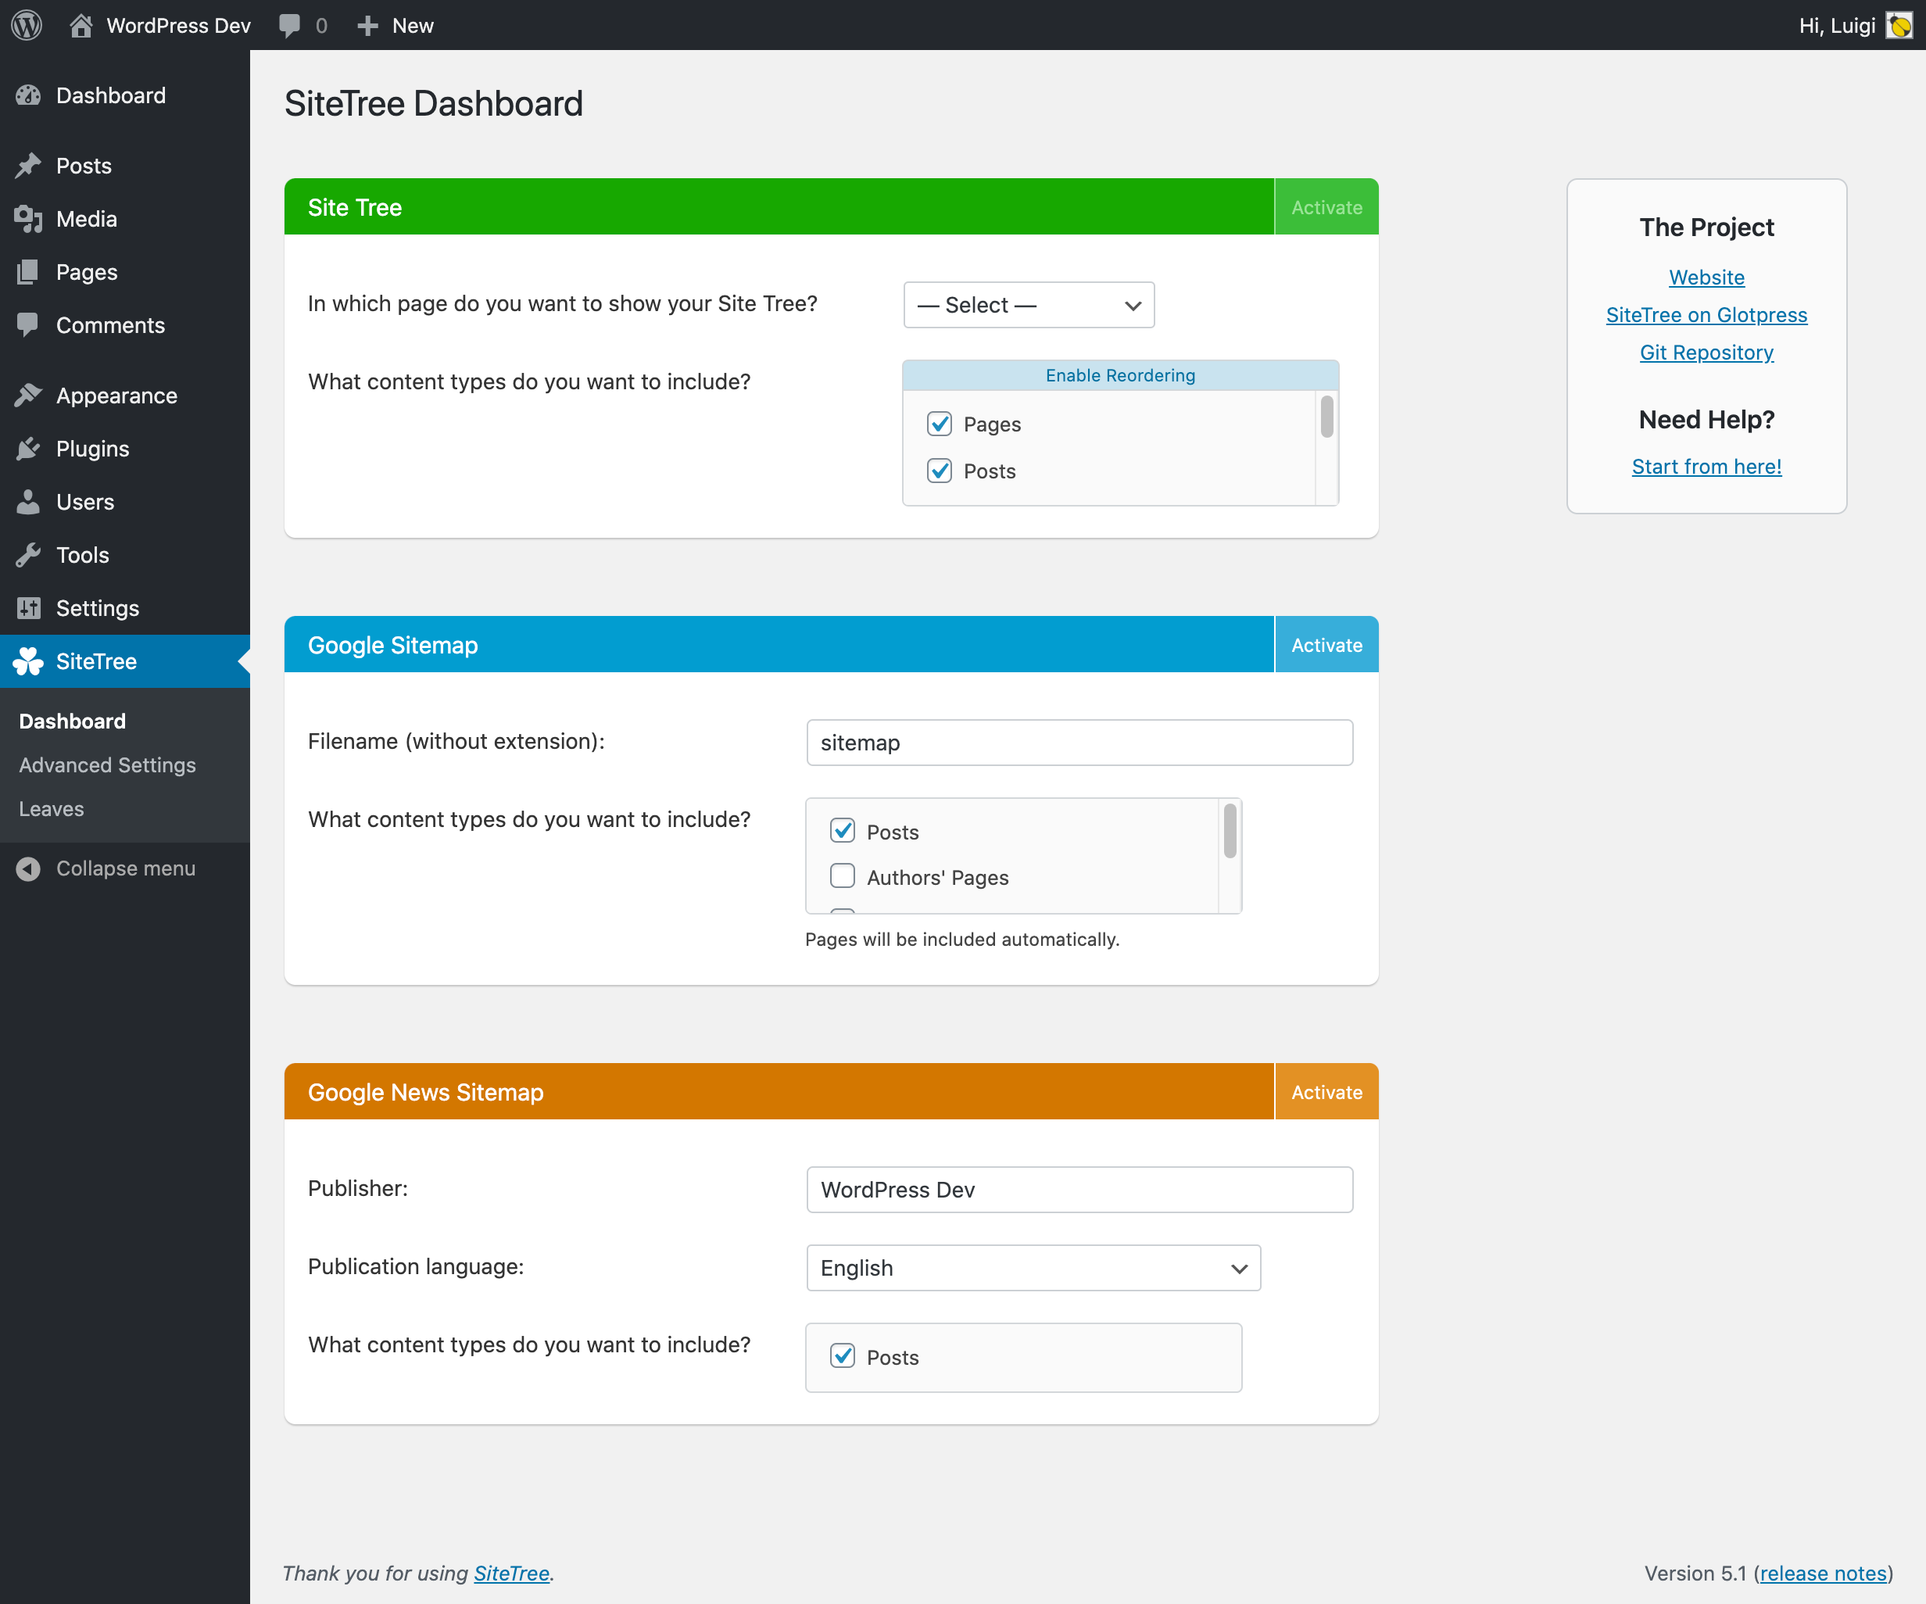Check Authors' Pages checkbox
This screenshot has height=1604, width=1926.
[842, 877]
